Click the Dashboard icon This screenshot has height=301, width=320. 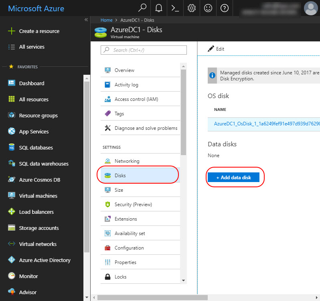pos(12,83)
